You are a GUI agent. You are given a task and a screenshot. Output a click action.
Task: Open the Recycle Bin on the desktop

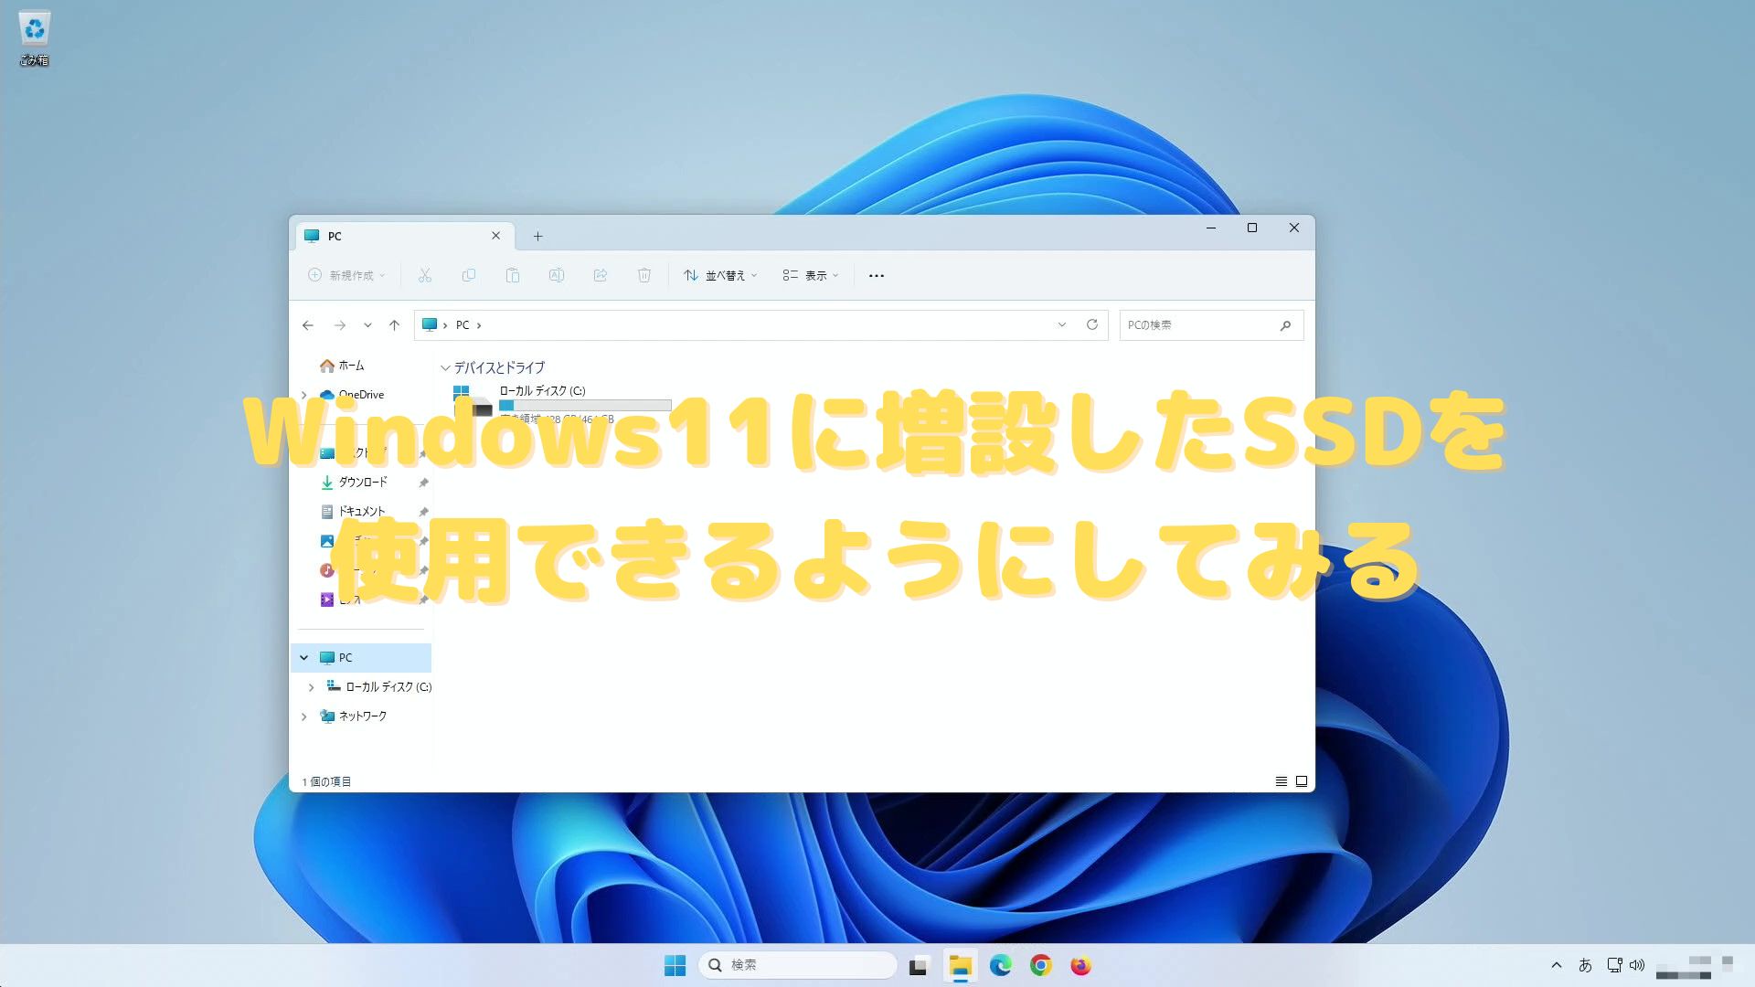[34, 39]
